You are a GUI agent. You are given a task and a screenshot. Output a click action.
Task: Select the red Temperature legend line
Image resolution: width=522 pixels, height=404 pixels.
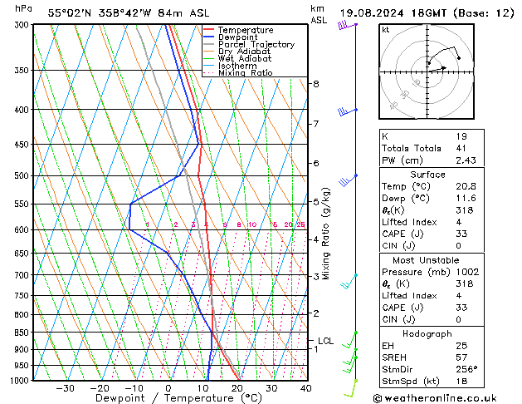208,30
